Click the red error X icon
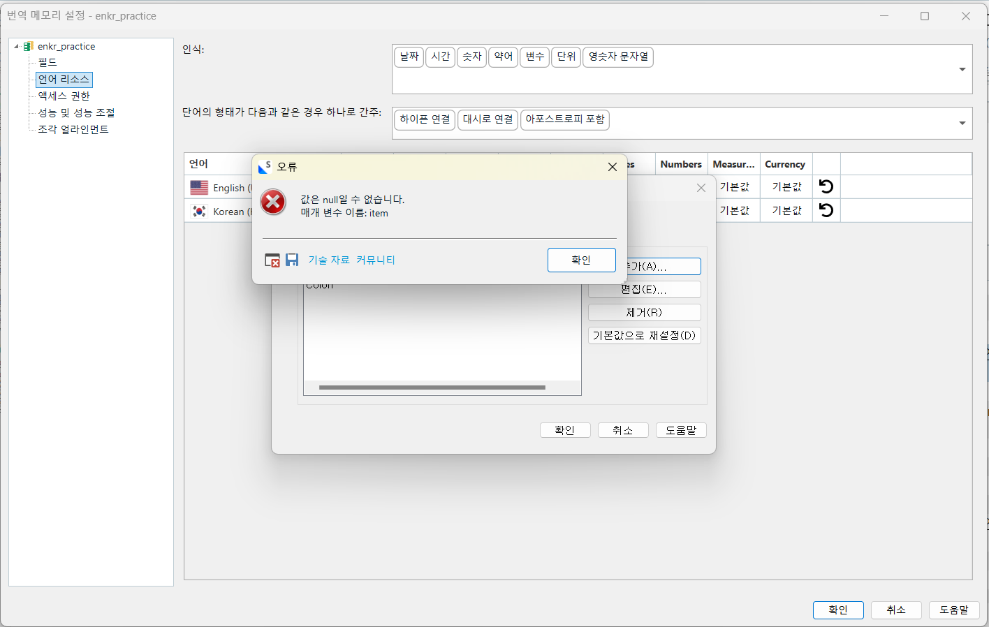The height and width of the screenshot is (627, 989). pyautogui.click(x=273, y=202)
